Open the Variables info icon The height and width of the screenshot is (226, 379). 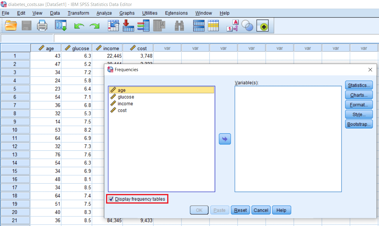click(x=144, y=25)
